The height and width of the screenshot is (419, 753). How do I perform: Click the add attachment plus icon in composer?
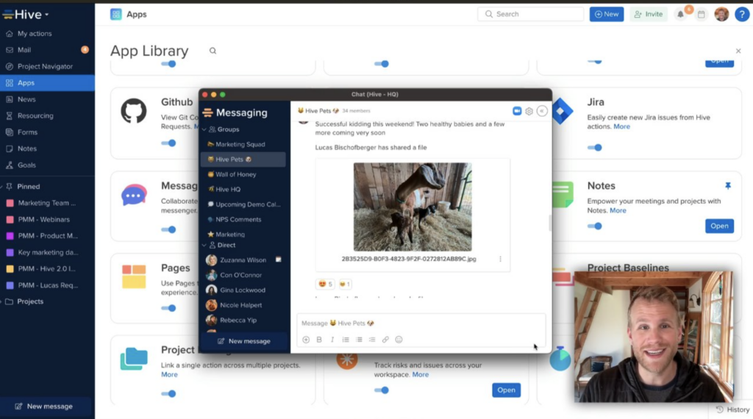click(306, 340)
